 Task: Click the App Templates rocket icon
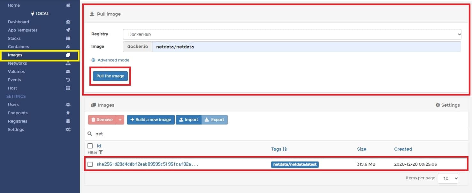tap(68, 30)
